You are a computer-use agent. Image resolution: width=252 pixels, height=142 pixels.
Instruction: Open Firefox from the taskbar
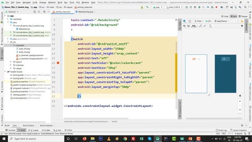84,138
